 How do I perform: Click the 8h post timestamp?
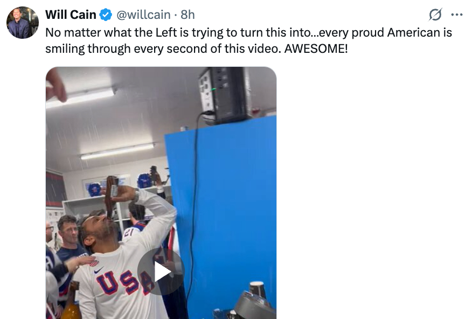point(188,15)
